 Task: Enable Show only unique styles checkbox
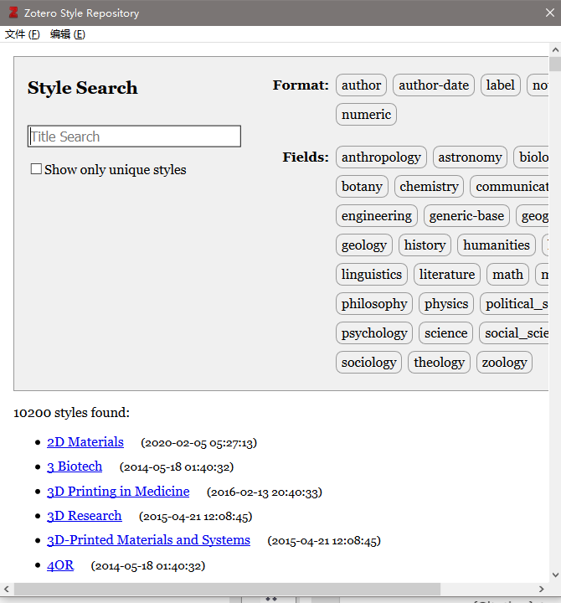click(36, 169)
